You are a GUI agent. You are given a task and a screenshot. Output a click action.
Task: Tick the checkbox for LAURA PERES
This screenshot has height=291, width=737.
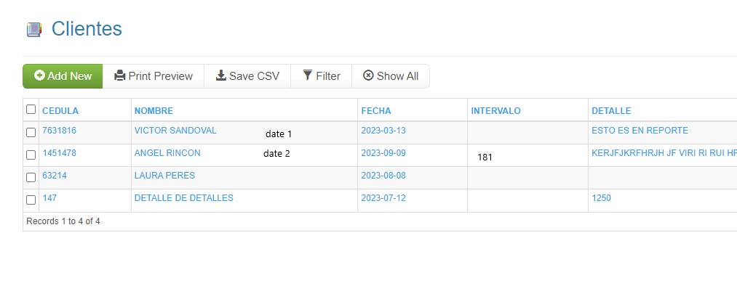(x=31, y=178)
